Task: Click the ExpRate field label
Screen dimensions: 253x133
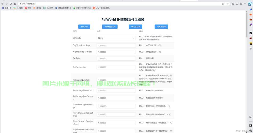Action: [x=76, y=58]
